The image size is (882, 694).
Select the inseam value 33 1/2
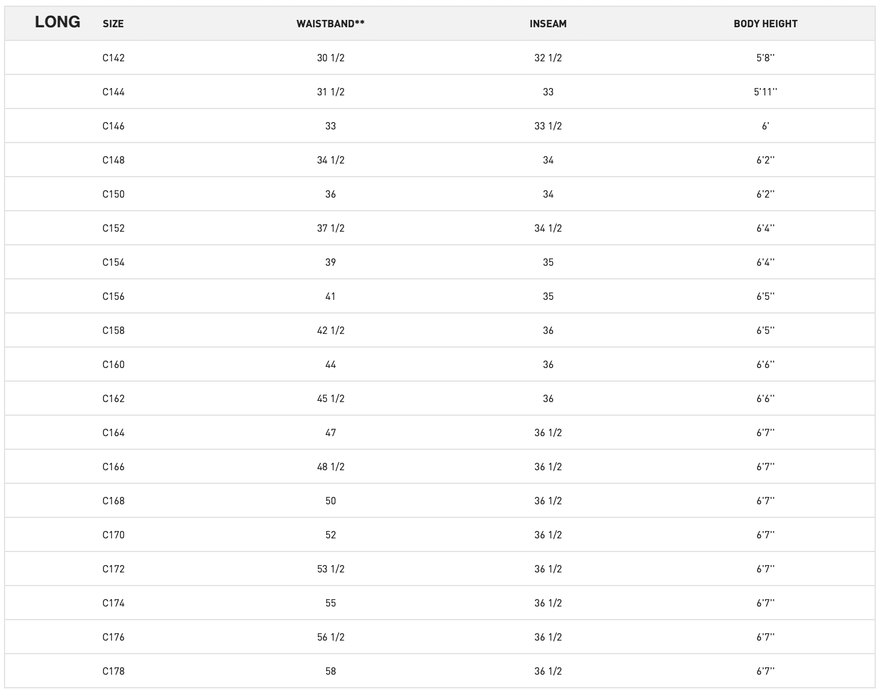548,126
